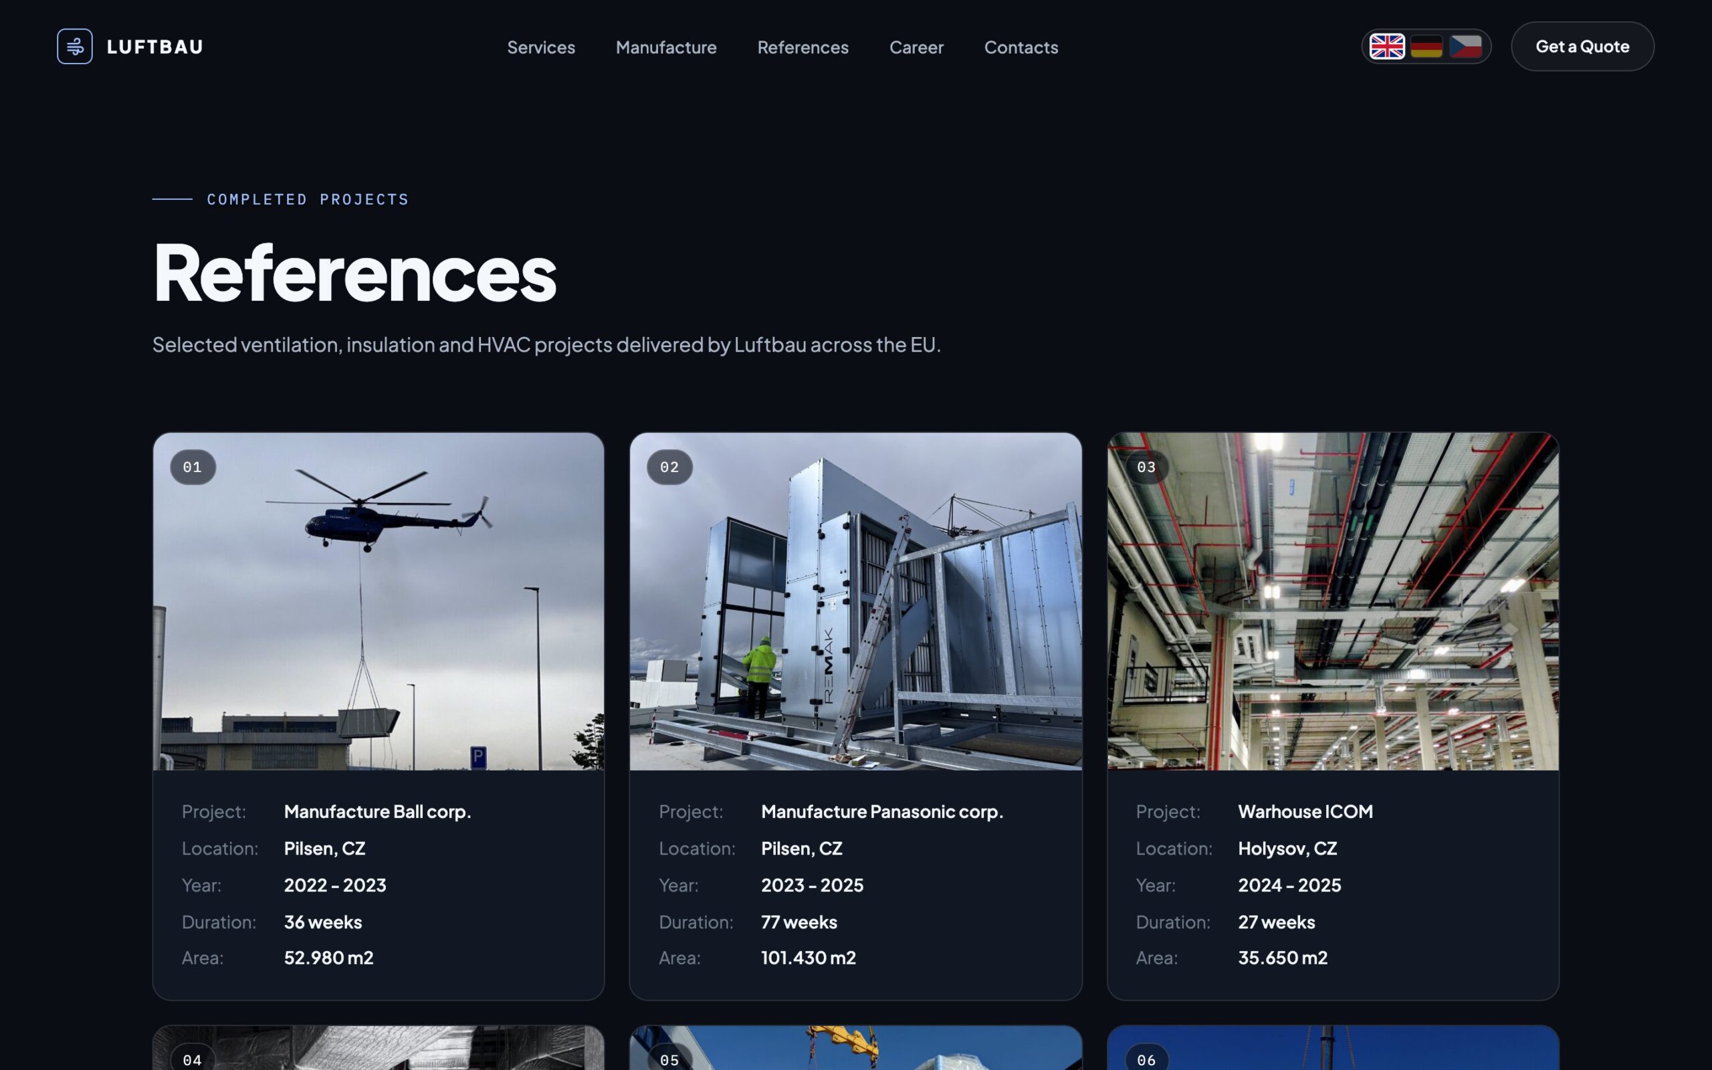This screenshot has height=1070, width=1712.
Task: Open the warehouse ceiling photo of project 03
Action: [1333, 601]
